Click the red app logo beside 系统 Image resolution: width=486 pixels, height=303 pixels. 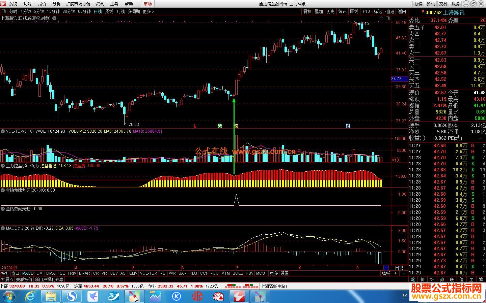[x=3, y=4]
